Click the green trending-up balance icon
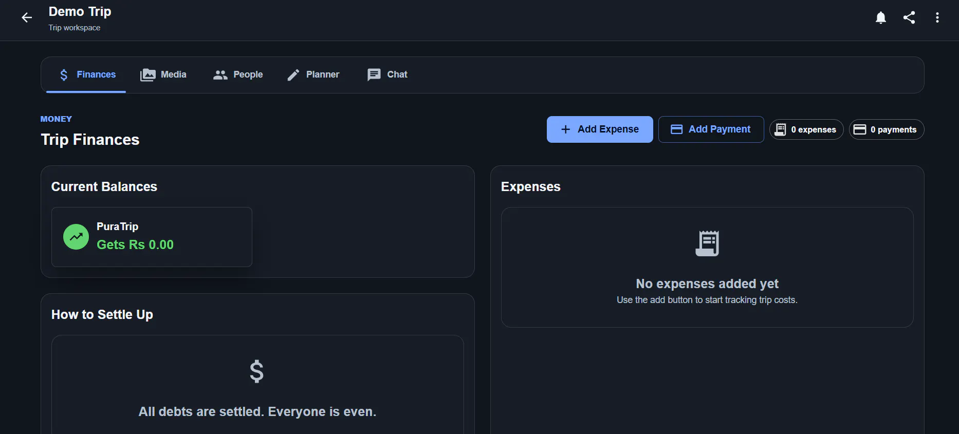 [x=76, y=237]
